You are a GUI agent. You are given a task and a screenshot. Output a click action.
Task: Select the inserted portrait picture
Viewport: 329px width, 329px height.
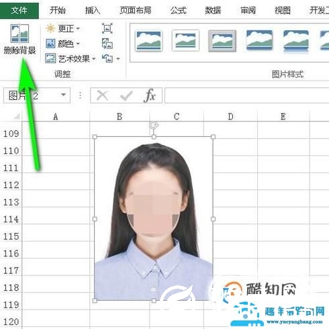[x=154, y=219]
